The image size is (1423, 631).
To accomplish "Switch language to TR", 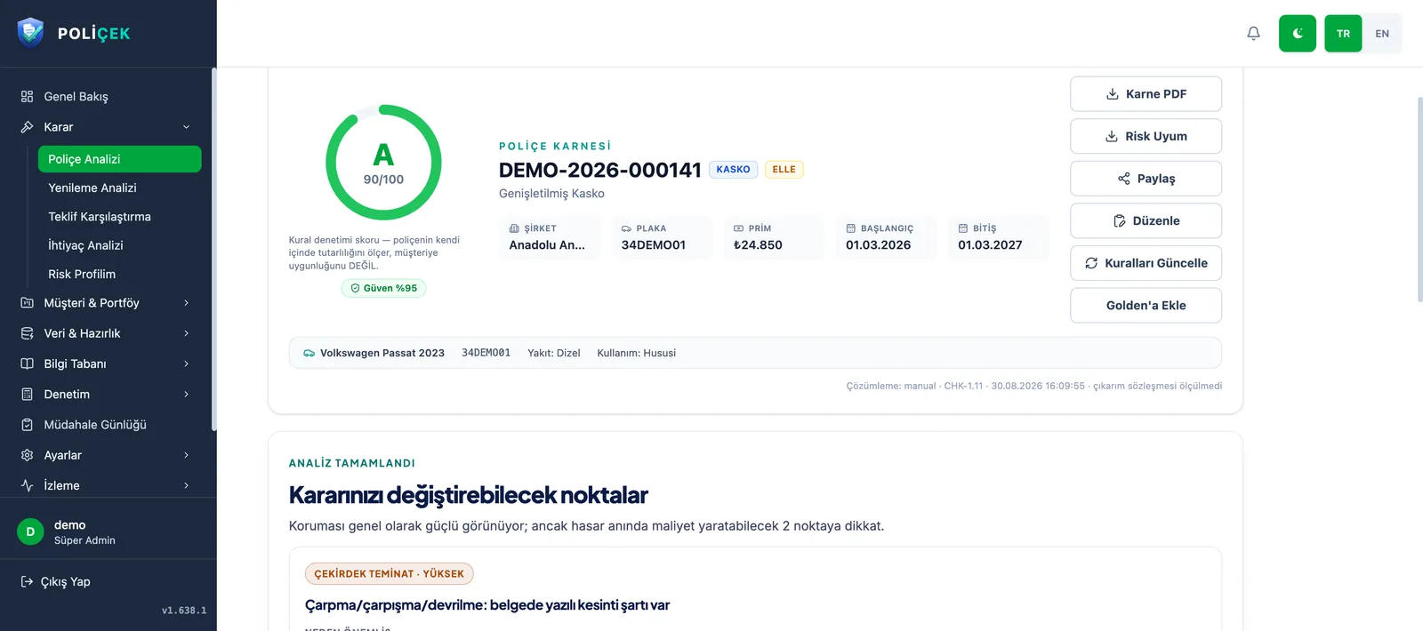I will point(1343,34).
